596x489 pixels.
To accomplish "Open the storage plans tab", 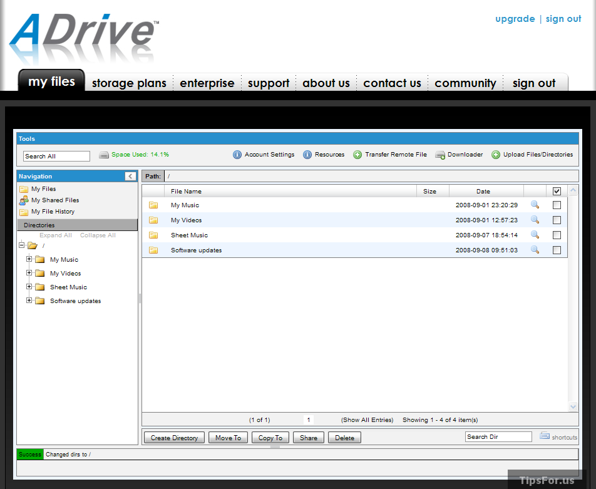I will 129,83.
